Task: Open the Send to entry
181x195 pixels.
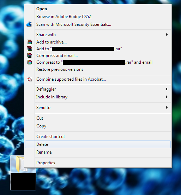Action: (98, 108)
